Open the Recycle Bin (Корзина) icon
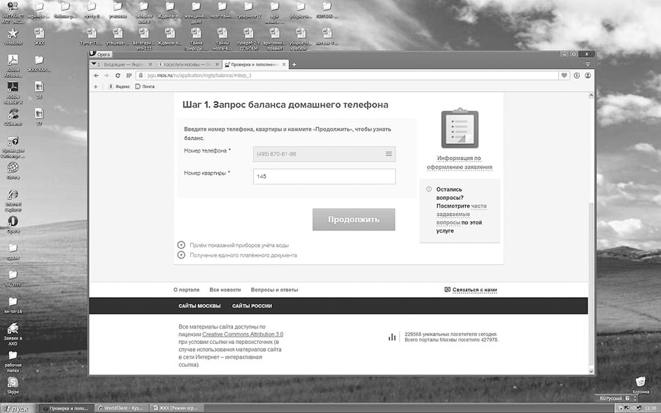Image resolution: width=661 pixels, height=413 pixels. [640, 382]
